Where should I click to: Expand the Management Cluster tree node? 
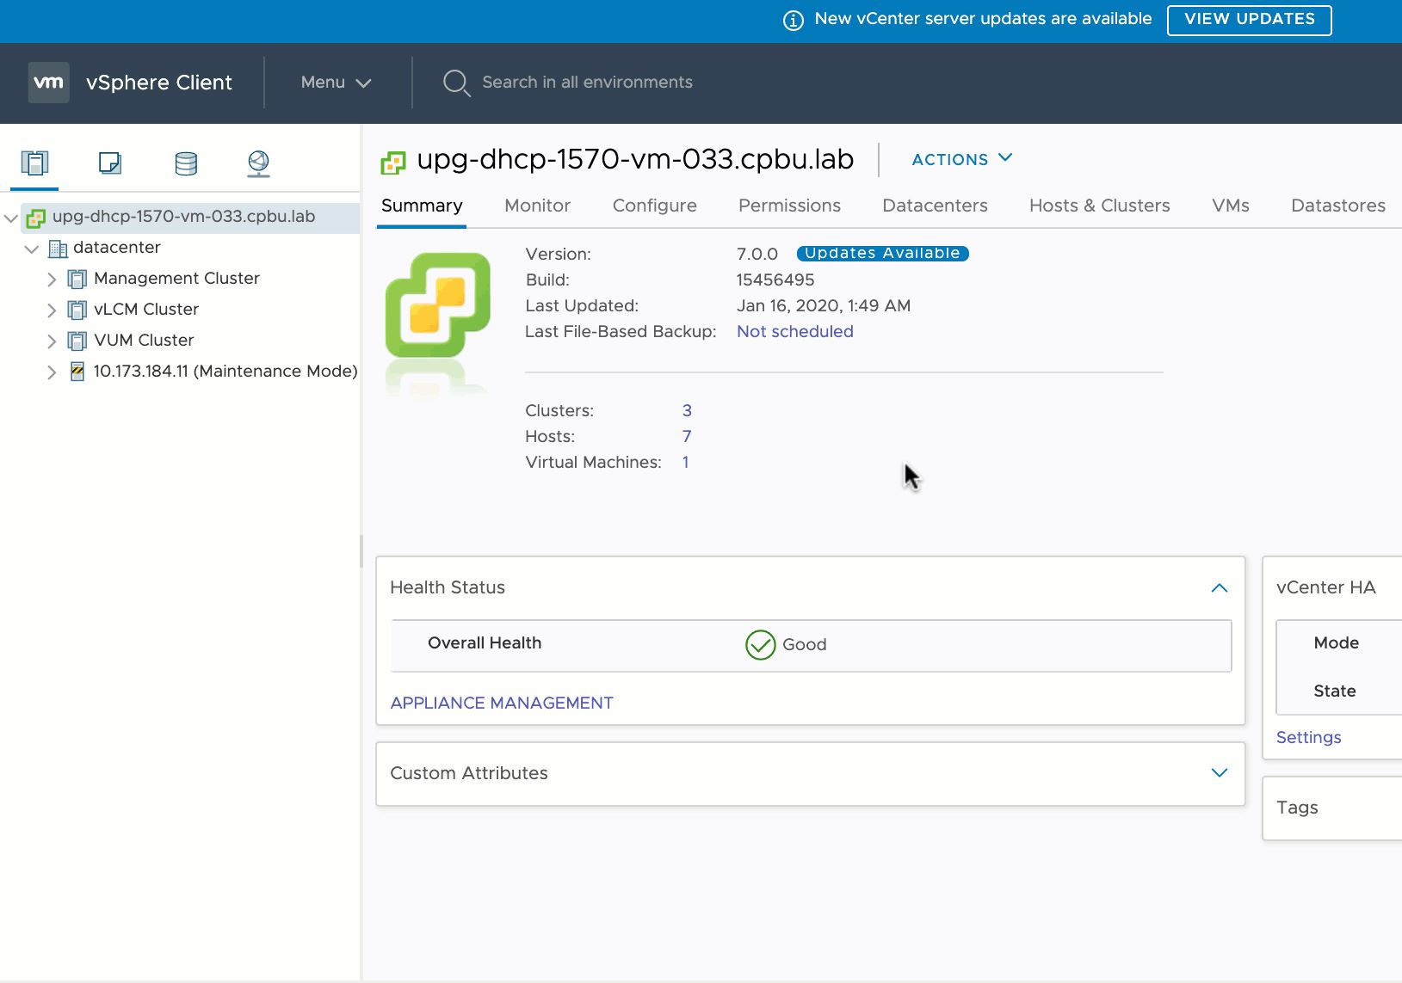pyautogui.click(x=52, y=280)
